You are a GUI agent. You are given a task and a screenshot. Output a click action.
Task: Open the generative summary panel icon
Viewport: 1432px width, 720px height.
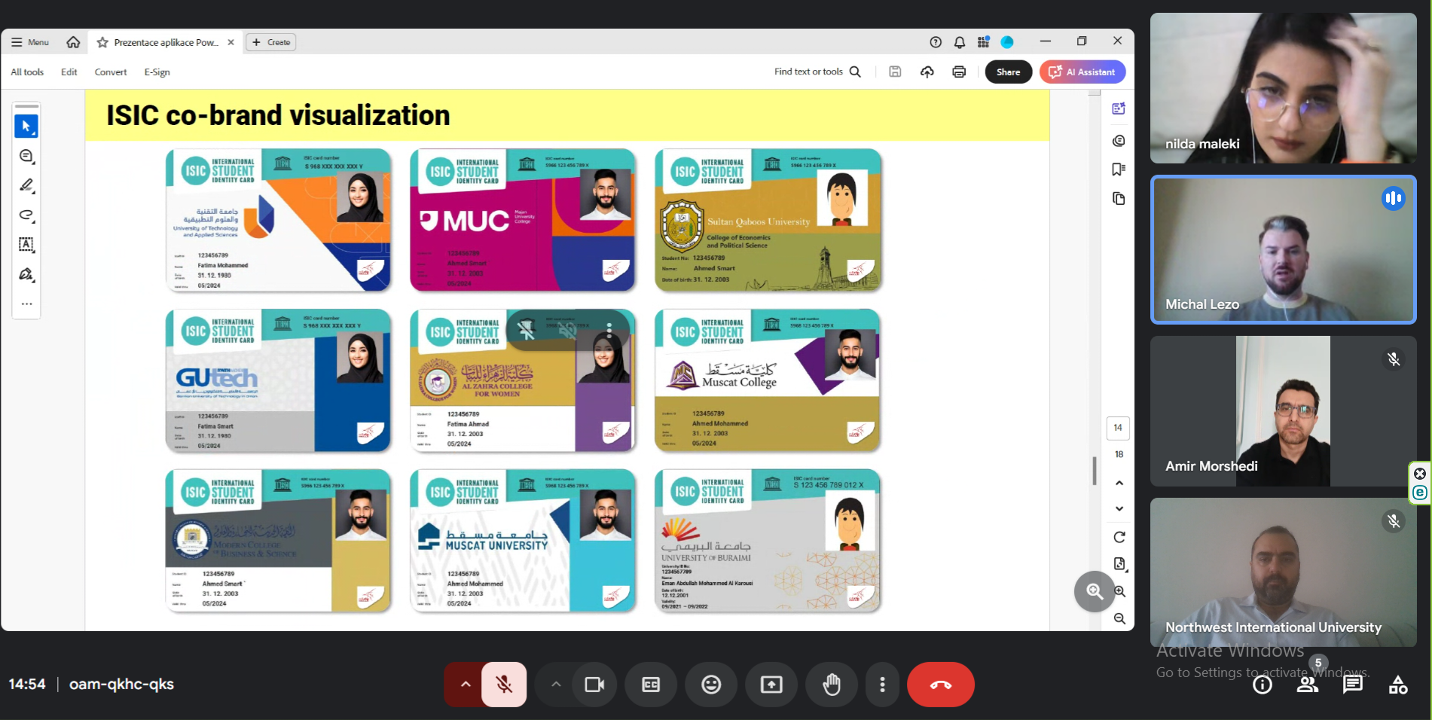(1119, 108)
